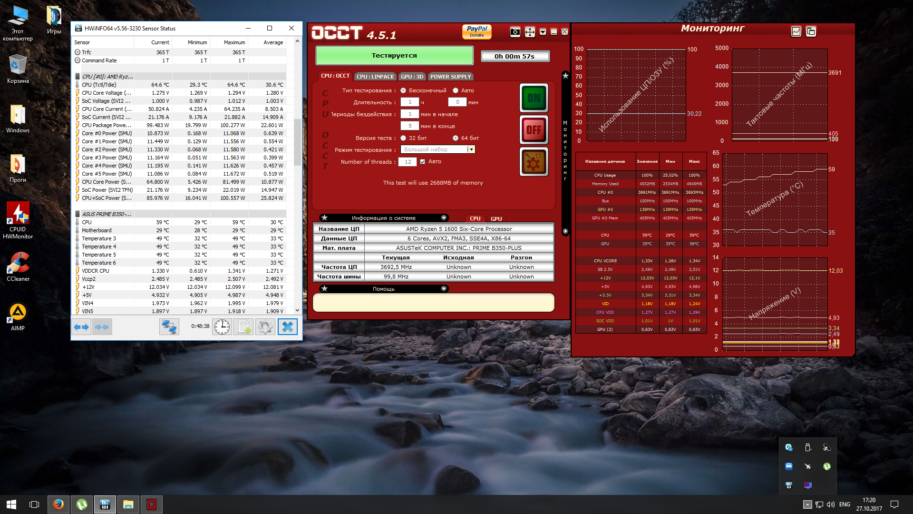
Task: Open OCCT settings gear button
Action: tap(534, 162)
